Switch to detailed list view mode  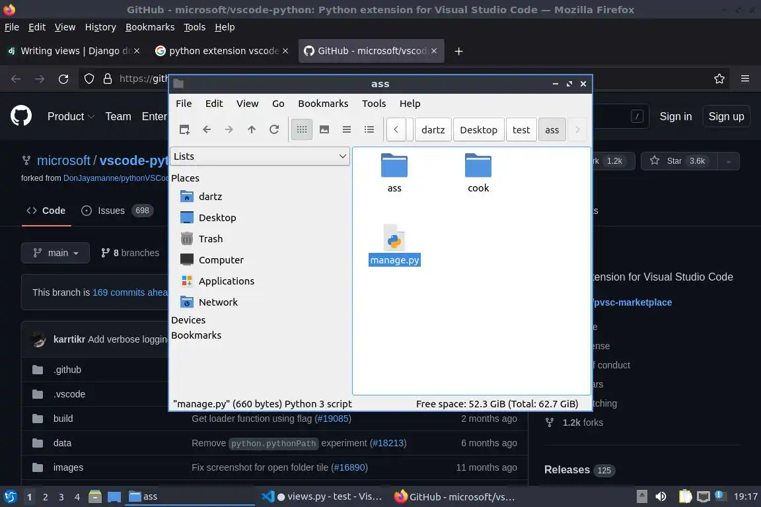pyautogui.click(x=369, y=129)
